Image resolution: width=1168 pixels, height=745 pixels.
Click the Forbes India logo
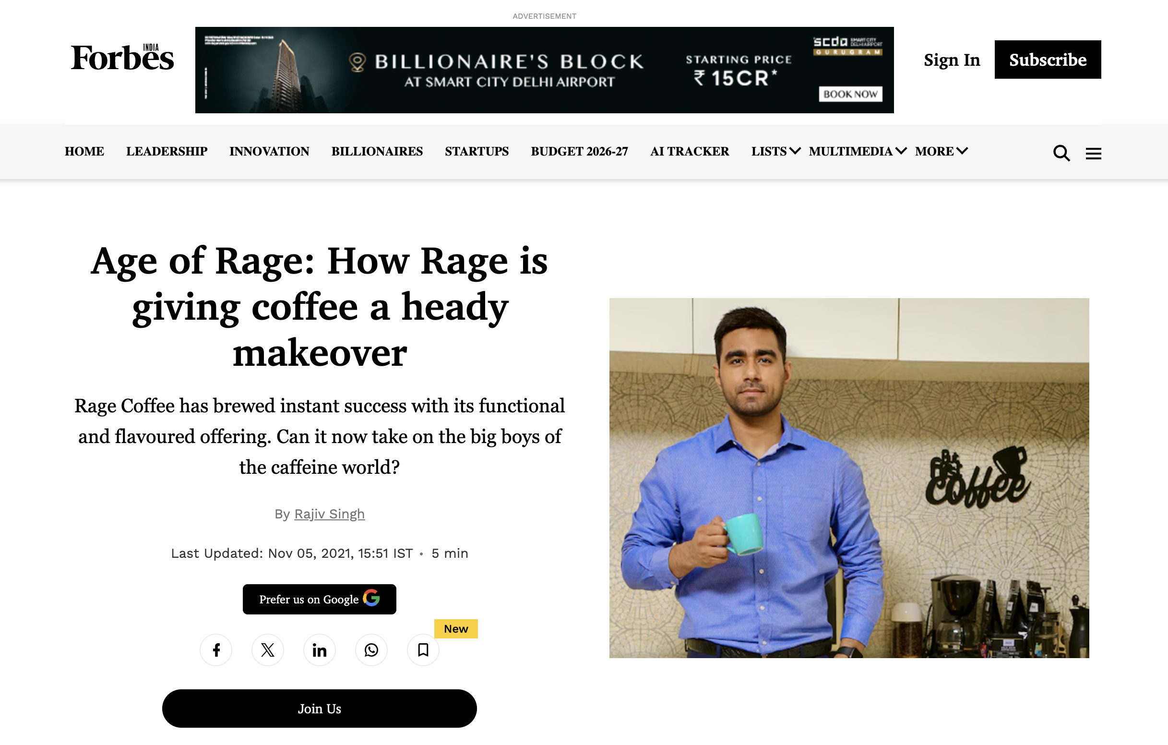pyautogui.click(x=122, y=58)
